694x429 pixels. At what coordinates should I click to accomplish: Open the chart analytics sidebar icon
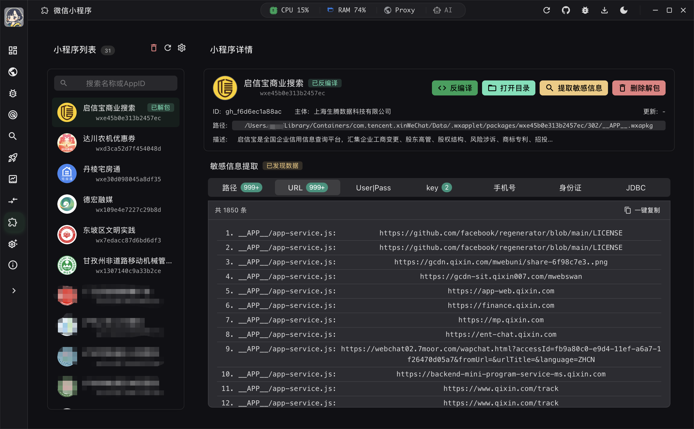(x=13, y=179)
